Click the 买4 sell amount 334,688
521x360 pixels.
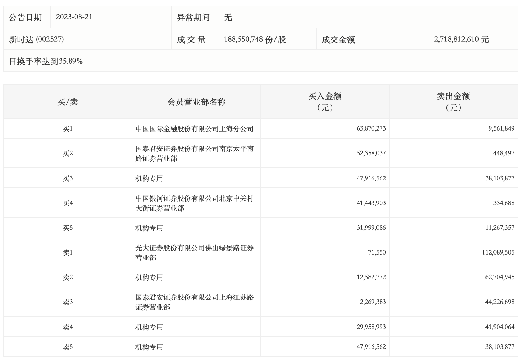point(504,203)
